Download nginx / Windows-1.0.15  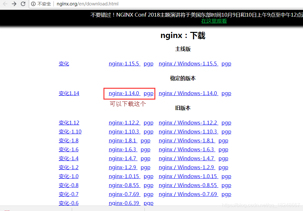coord(188,177)
